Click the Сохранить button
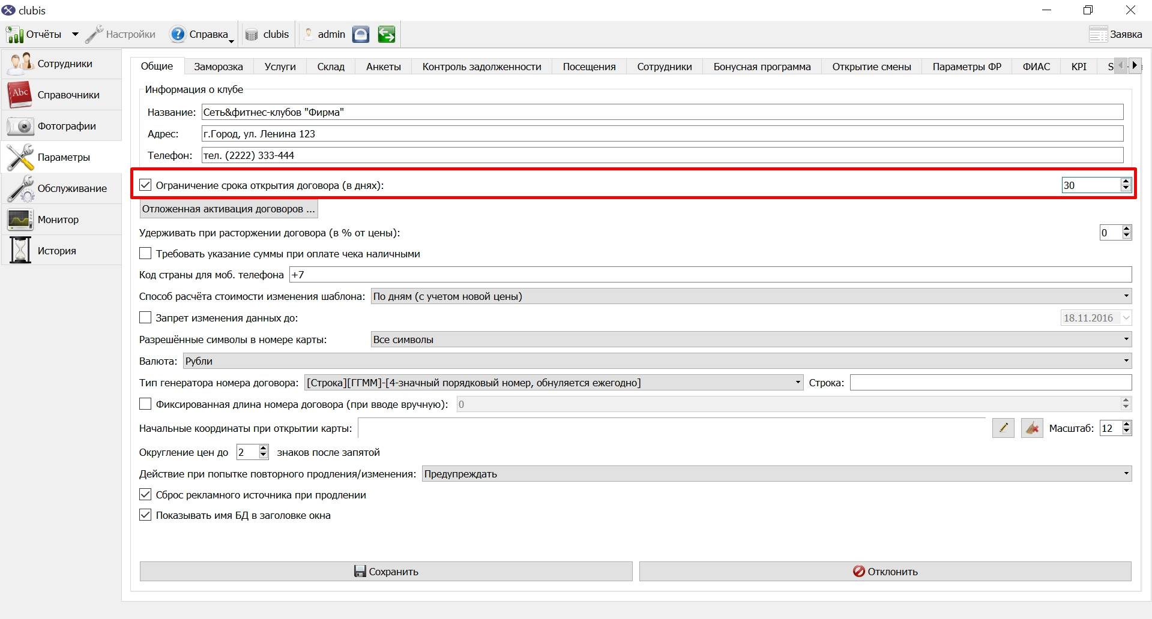 (x=386, y=572)
